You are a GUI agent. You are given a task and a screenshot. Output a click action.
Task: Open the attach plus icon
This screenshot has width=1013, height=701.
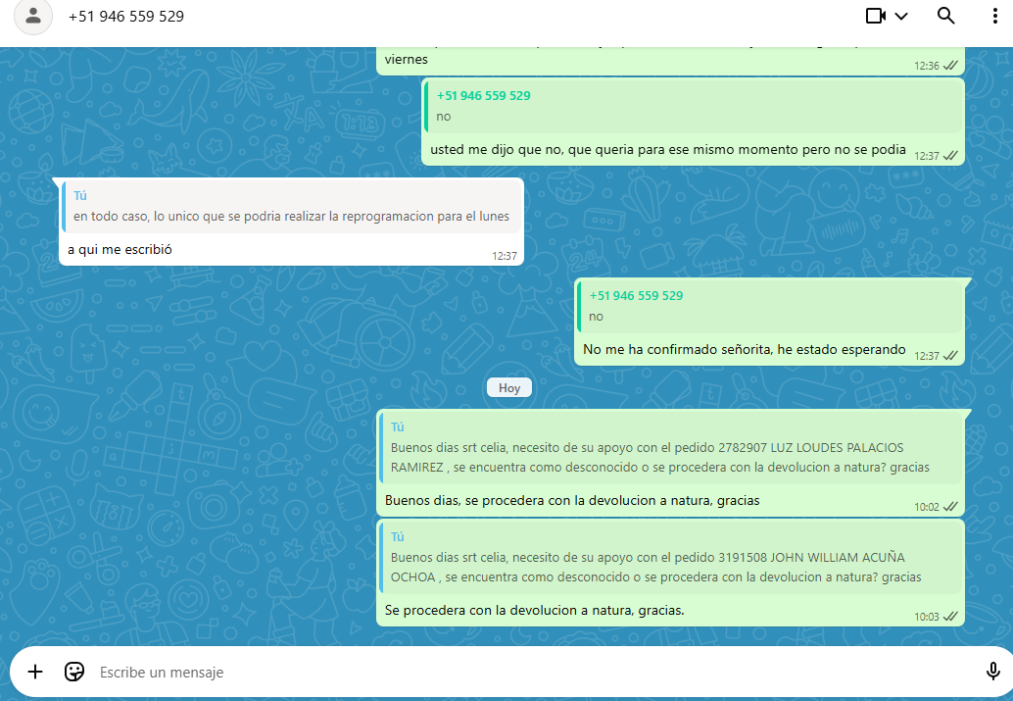[35, 672]
